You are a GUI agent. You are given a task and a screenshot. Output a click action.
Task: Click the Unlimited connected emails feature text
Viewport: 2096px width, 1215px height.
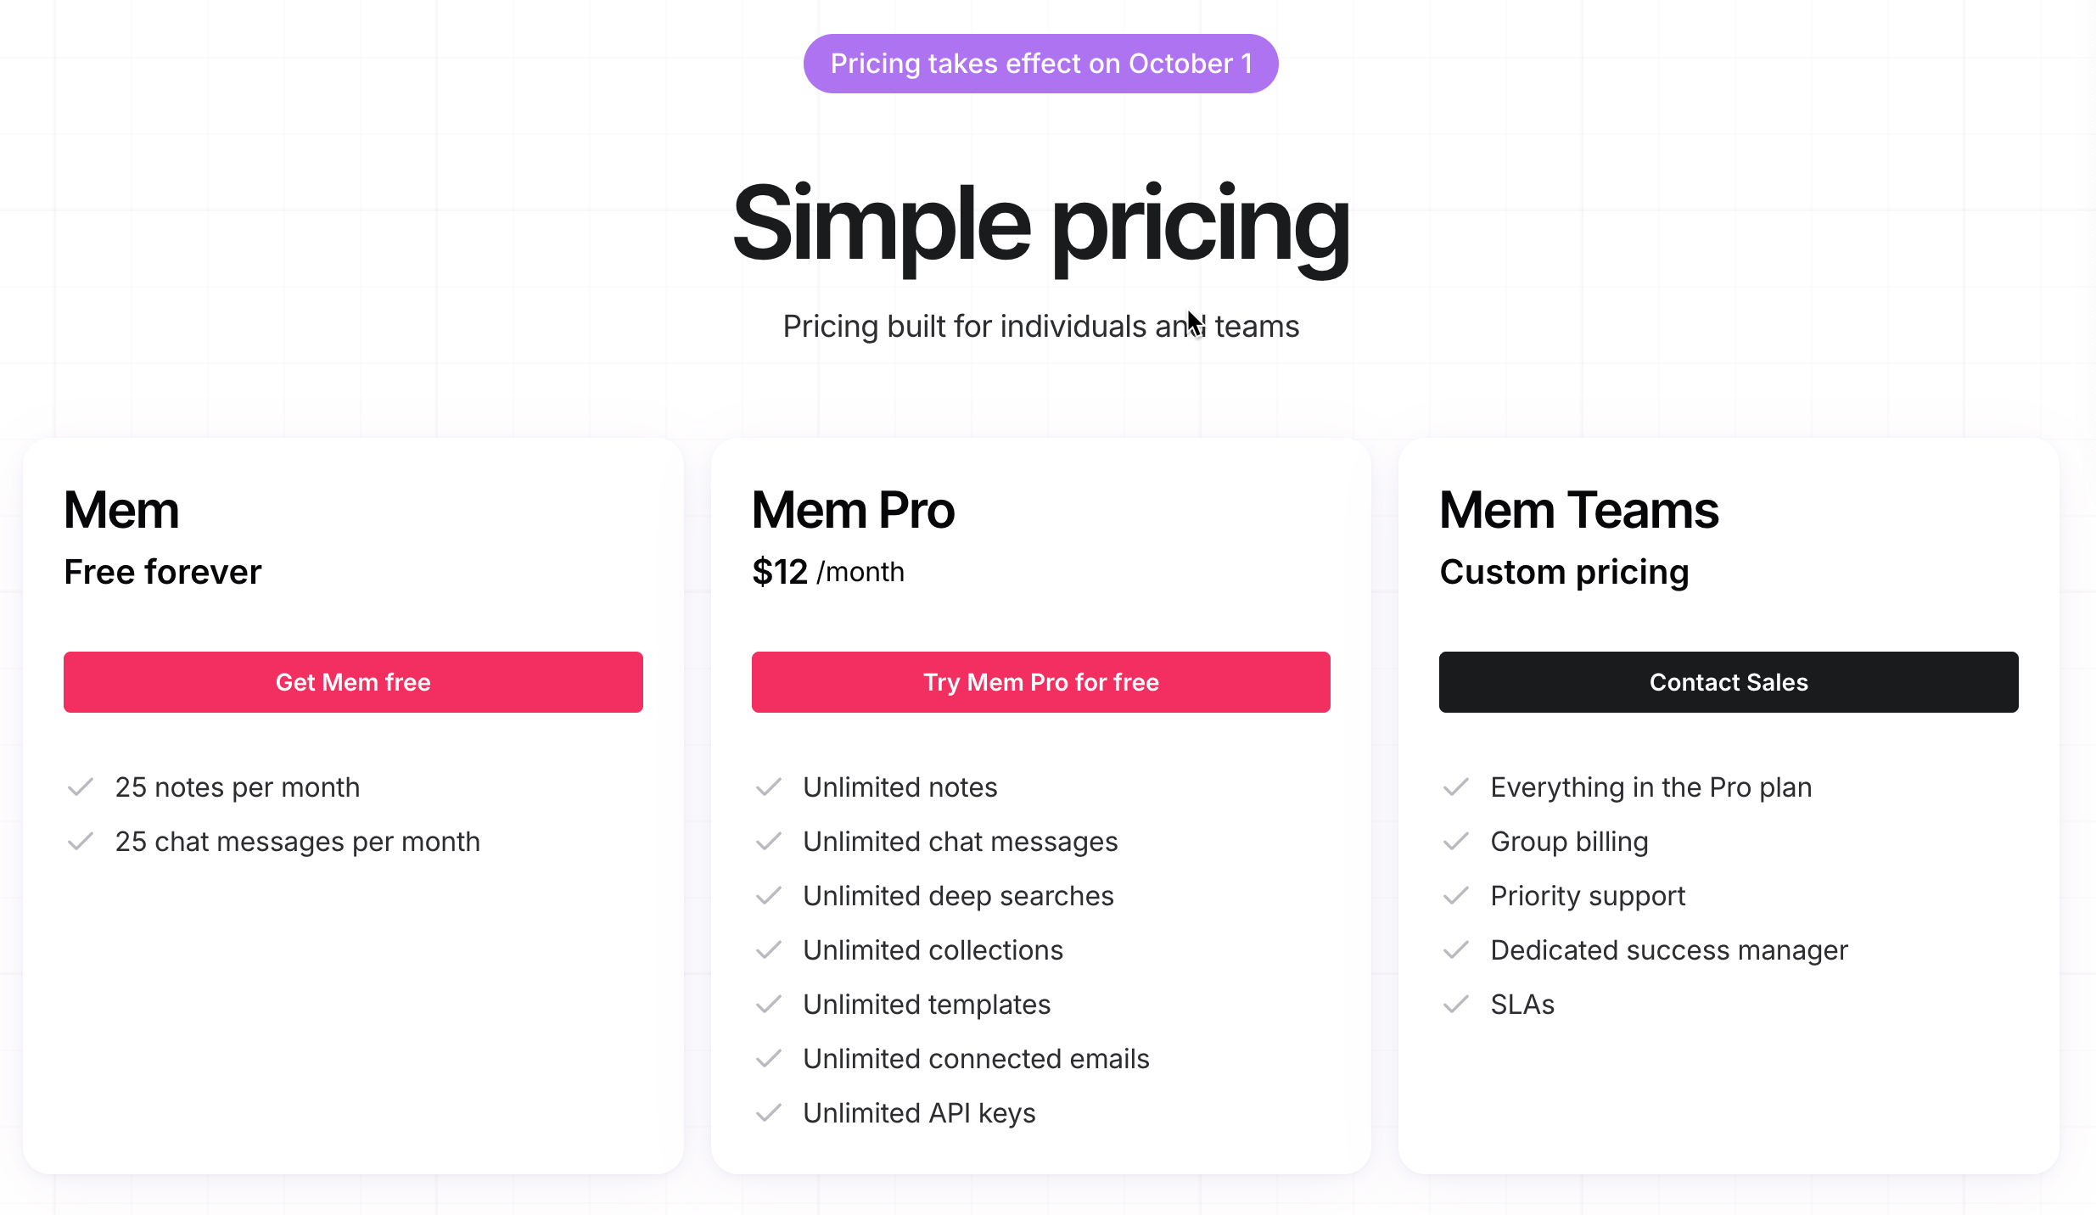[976, 1059]
